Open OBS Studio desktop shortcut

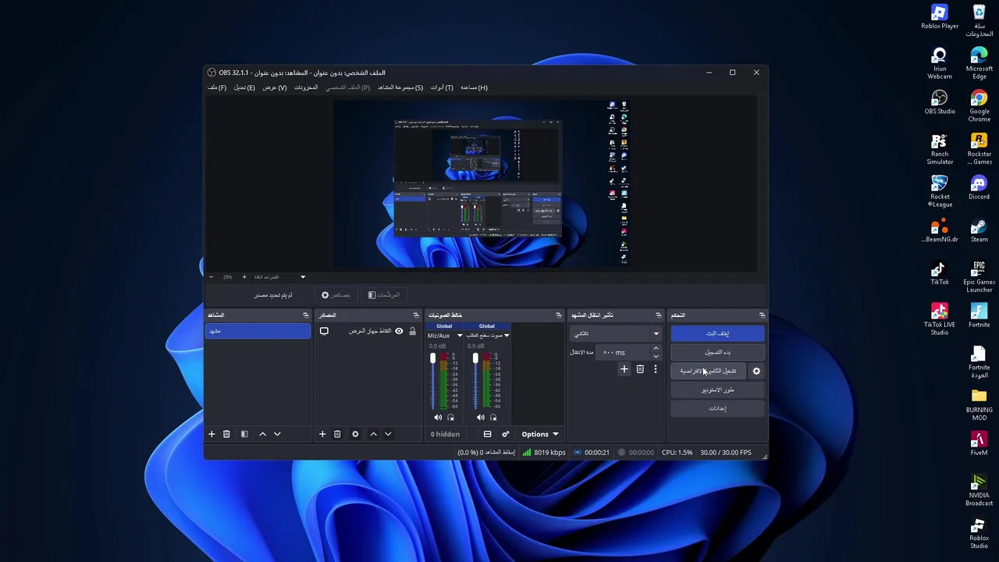click(940, 102)
